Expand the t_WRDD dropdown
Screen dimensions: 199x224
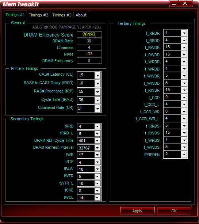click(x=184, y=69)
